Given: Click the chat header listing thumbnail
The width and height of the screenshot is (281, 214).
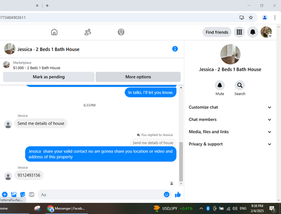Looking at the screenshot, I should (10, 49).
